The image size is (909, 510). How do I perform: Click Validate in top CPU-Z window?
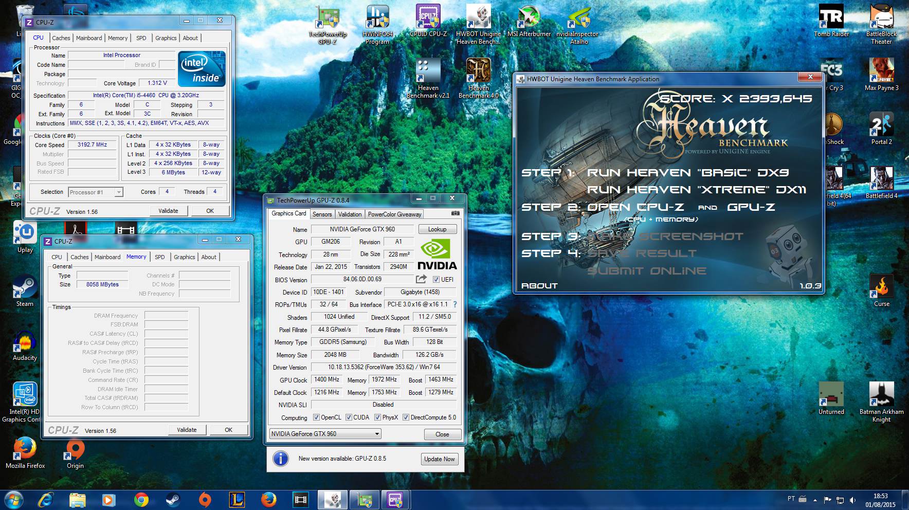pyautogui.click(x=168, y=211)
